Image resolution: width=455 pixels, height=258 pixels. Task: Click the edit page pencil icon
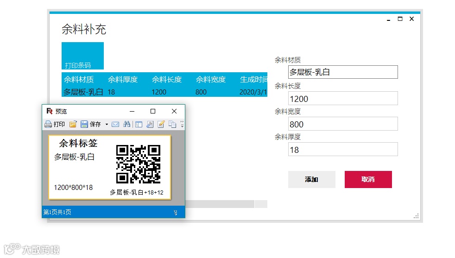coord(161,124)
